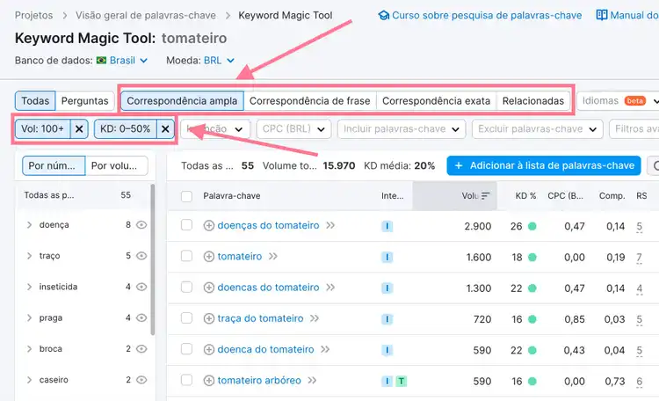Click Adicionar à lista de palavras-chave button
The image size is (659, 401).
[544, 166]
